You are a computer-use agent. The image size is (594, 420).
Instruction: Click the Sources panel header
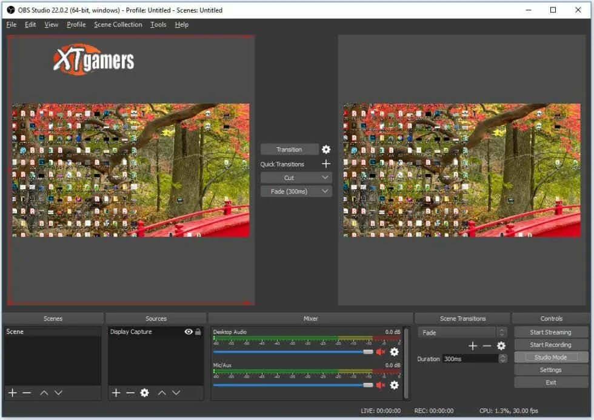click(156, 319)
